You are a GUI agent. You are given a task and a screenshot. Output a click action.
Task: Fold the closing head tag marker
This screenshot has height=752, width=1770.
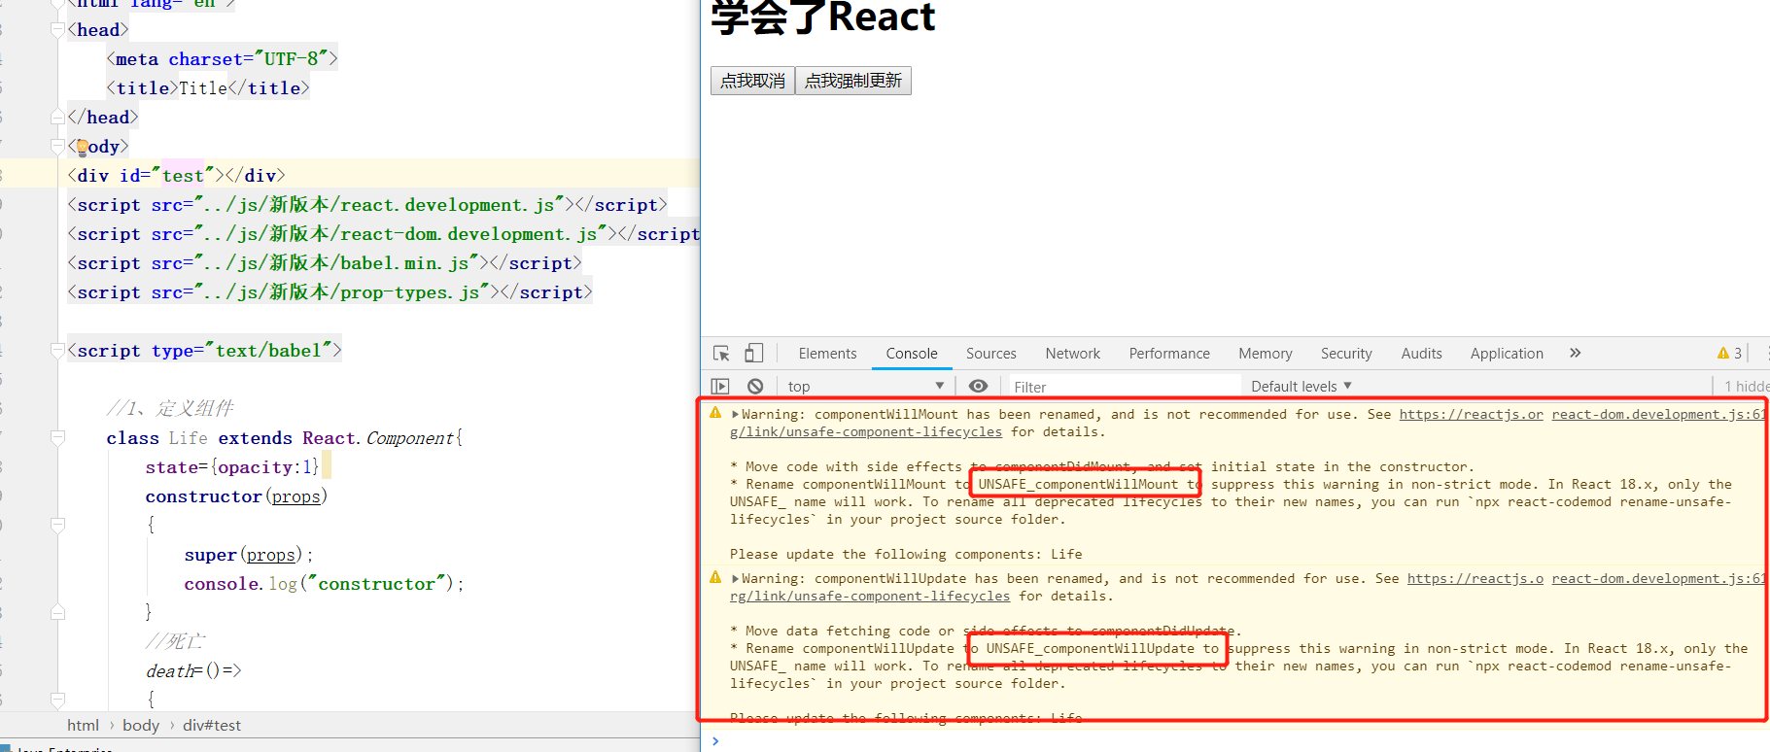(x=58, y=118)
